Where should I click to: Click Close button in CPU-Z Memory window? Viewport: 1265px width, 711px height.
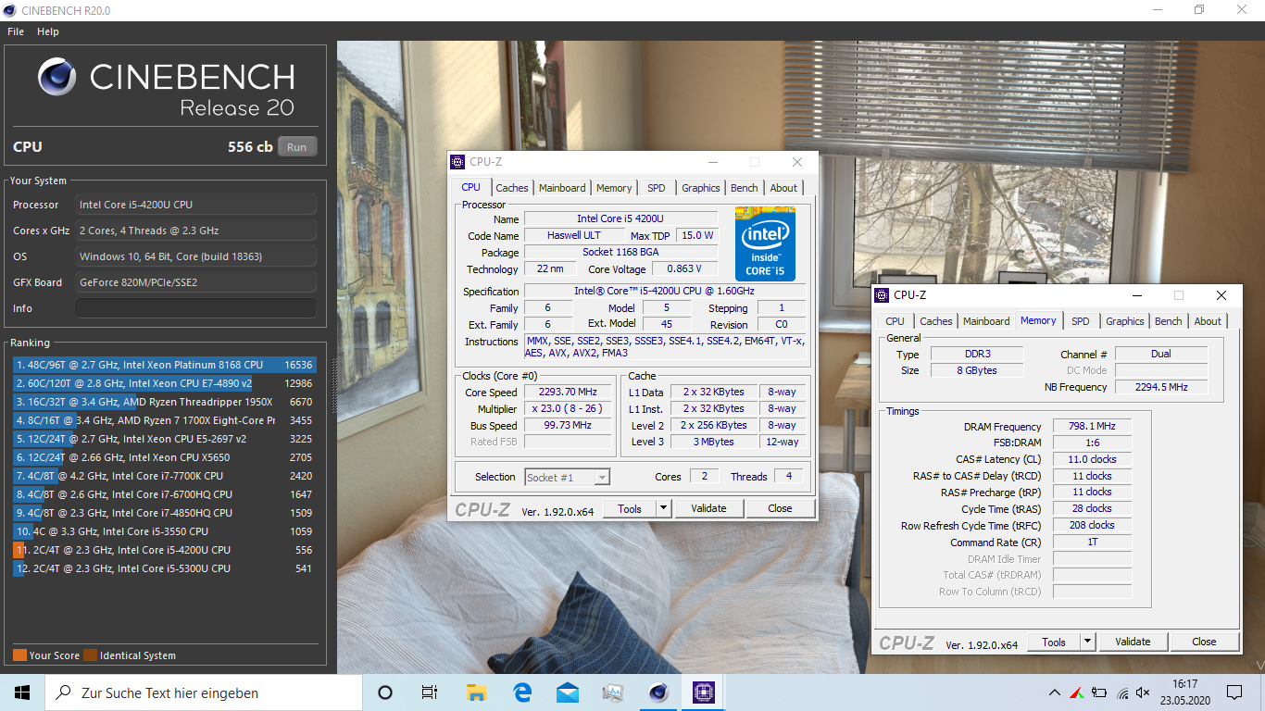coord(1204,642)
